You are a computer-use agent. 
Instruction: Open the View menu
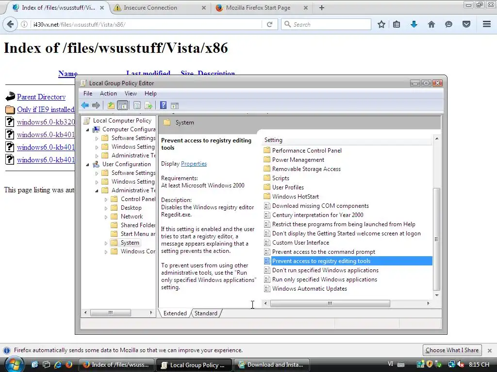(x=131, y=93)
